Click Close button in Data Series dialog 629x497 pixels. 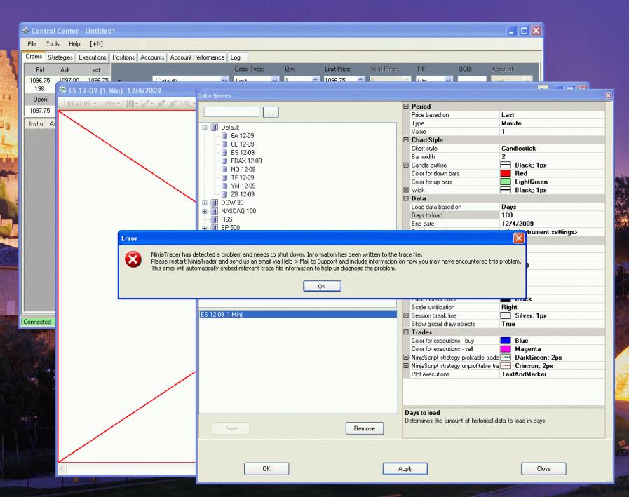(543, 468)
